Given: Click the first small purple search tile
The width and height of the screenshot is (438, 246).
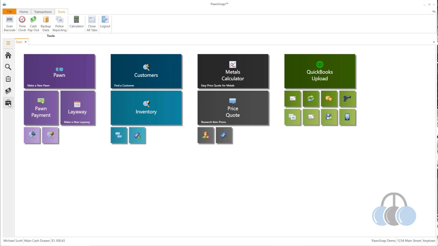Looking at the screenshot, I should click(x=32, y=135).
